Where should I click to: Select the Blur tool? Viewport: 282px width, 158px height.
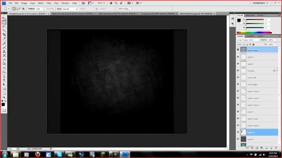4,68
